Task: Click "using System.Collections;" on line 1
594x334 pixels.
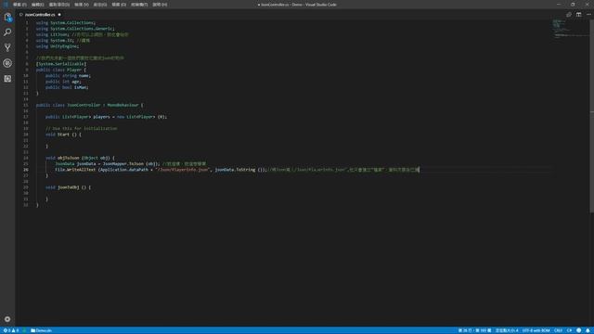Action: pyautogui.click(x=66, y=22)
